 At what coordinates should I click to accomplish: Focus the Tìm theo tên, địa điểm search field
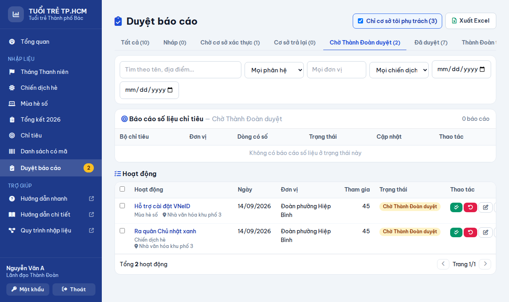pyautogui.click(x=181, y=70)
